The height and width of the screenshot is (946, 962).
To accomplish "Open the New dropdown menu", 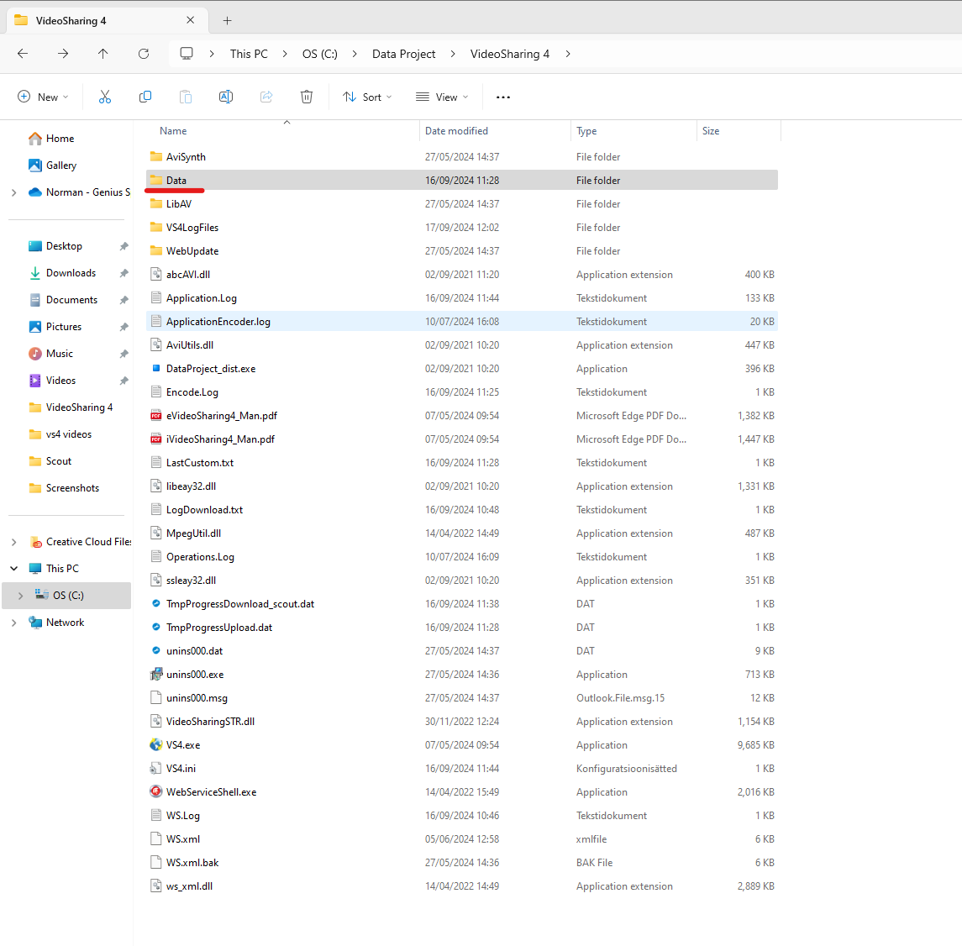I will [x=43, y=97].
